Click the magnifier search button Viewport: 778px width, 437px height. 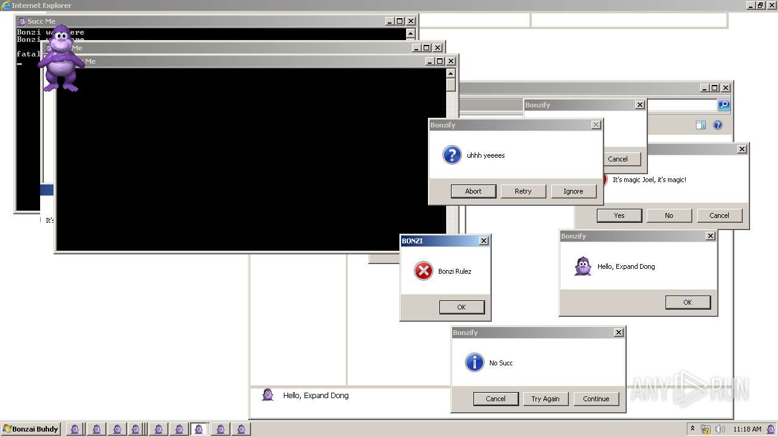[x=724, y=105]
